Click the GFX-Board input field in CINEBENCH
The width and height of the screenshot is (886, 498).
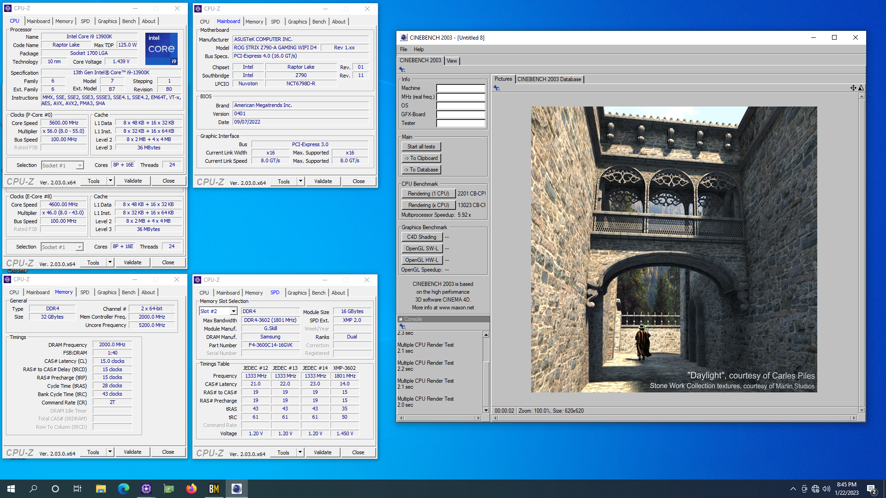click(461, 114)
